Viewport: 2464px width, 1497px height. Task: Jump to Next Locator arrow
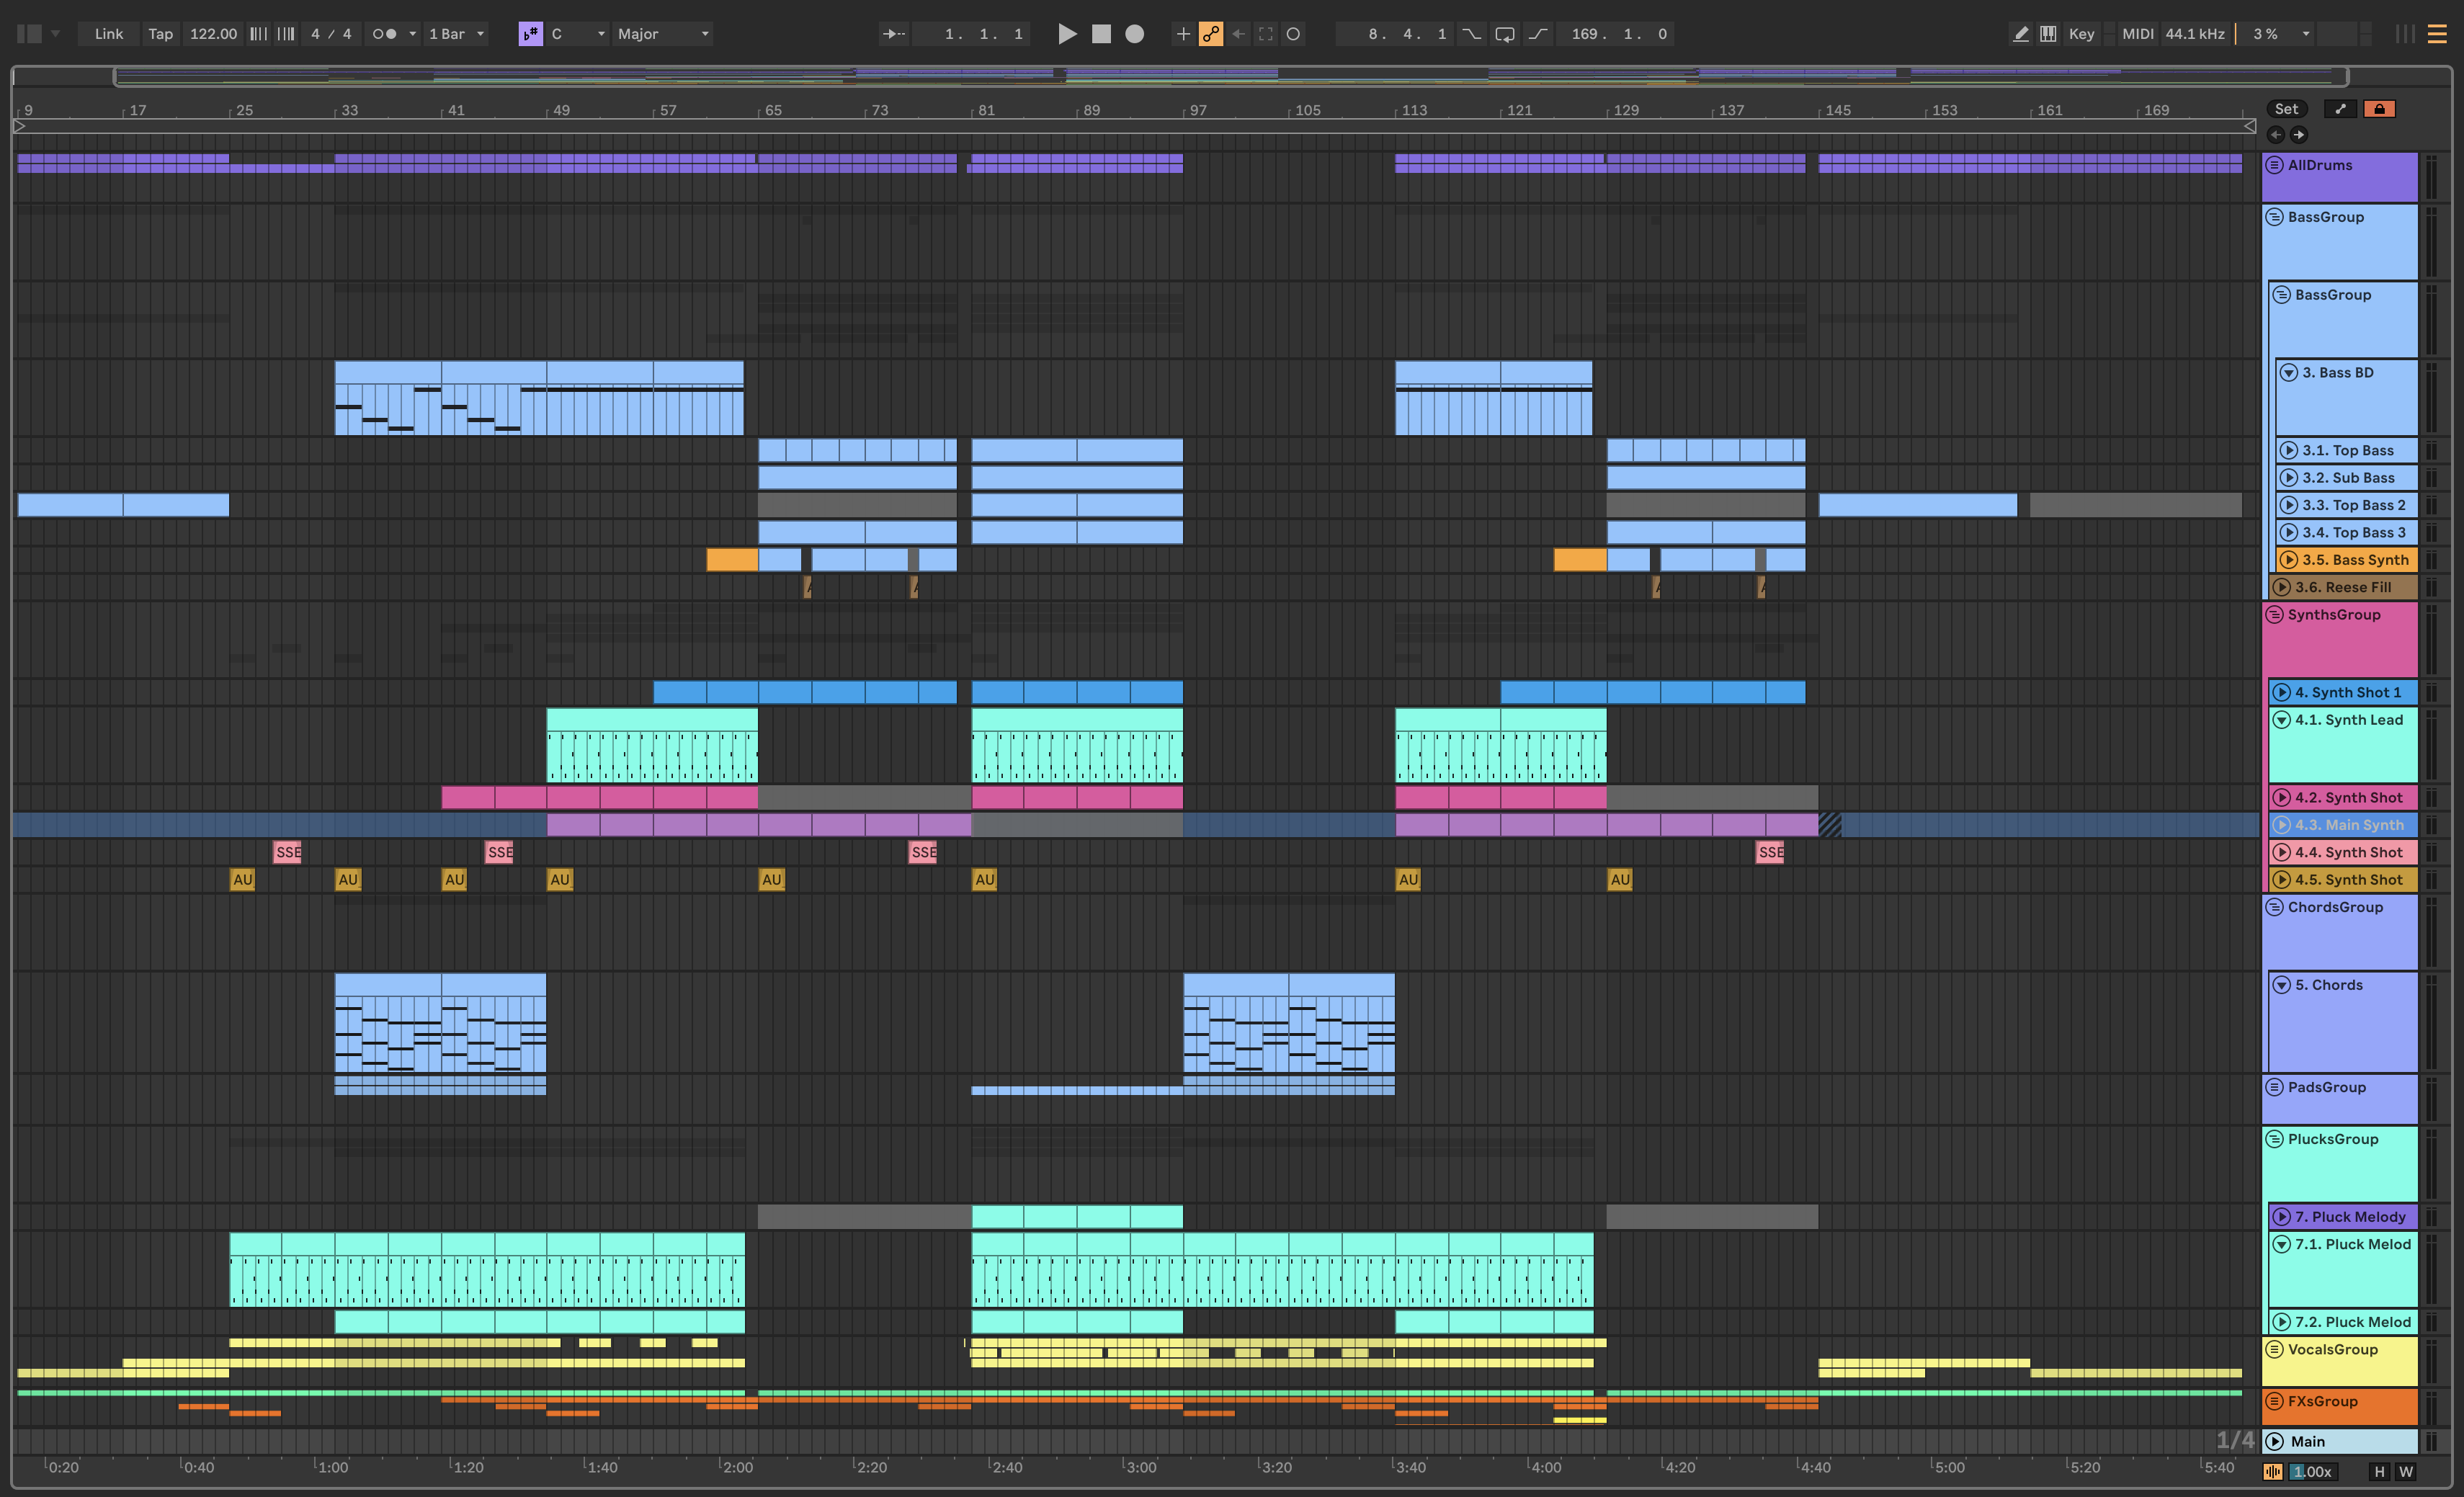pos(2298,134)
